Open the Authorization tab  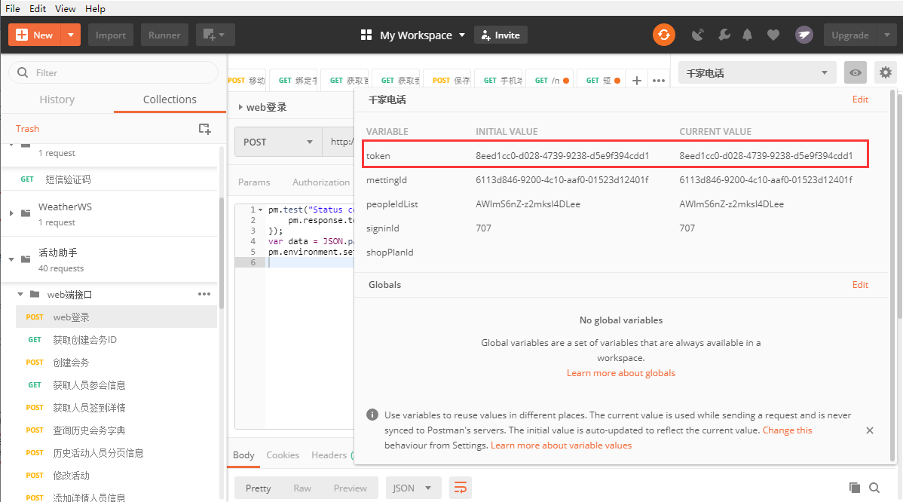tap(321, 182)
